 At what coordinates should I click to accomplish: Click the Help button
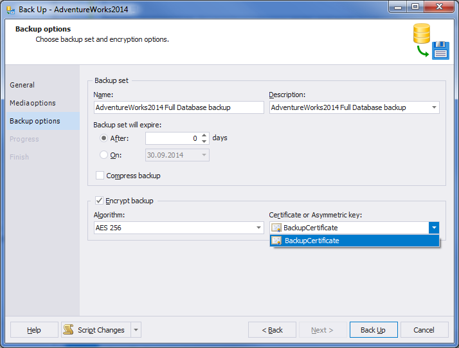(34, 330)
